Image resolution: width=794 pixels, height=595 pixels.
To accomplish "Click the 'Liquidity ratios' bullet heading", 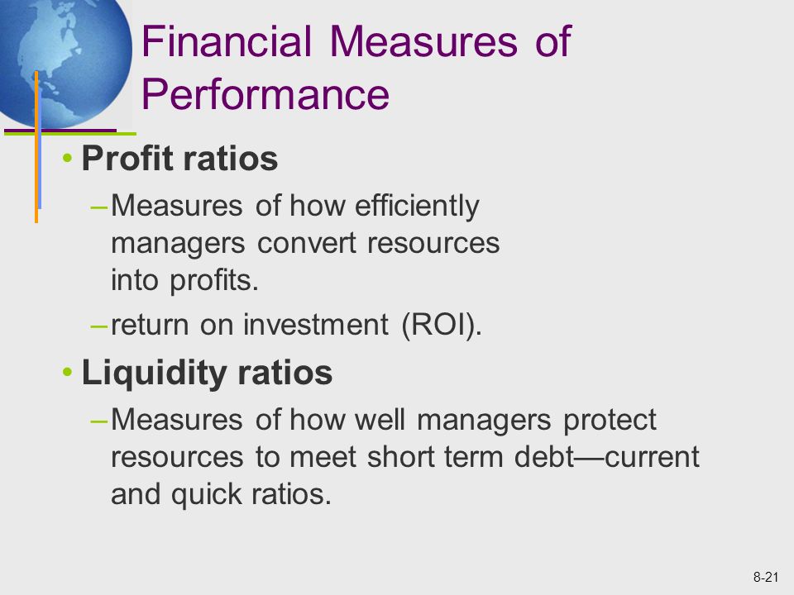I will pos(207,374).
